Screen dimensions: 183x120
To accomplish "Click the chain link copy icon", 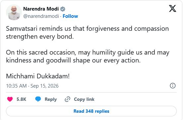I will pyautogui.click(x=68, y=99).
